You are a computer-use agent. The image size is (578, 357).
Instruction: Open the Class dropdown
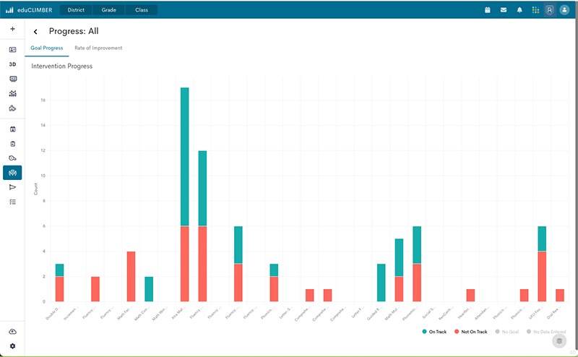[141, 10]
